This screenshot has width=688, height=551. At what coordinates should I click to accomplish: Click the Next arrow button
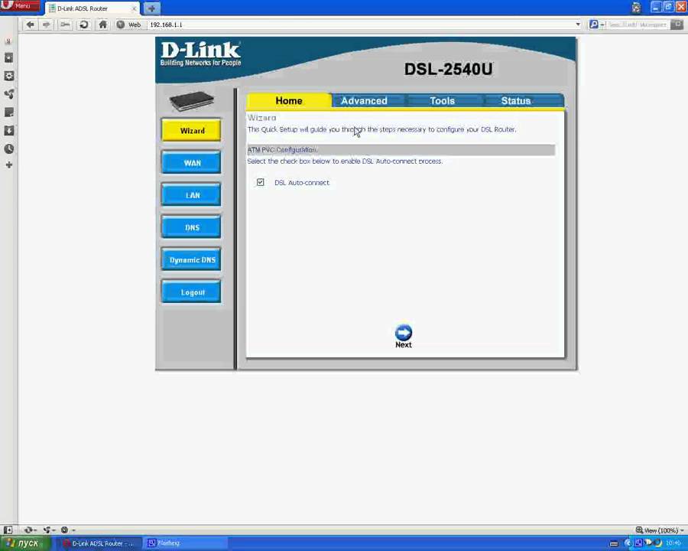(403, 336)
